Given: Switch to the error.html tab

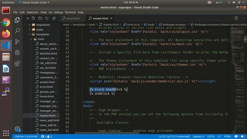Looking at the screenshot, I should coord(73,18).
